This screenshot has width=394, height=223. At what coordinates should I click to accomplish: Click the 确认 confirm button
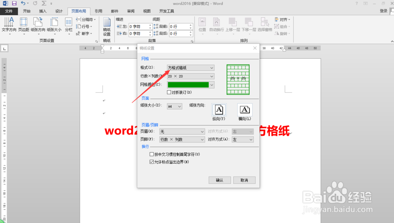click(x=219, y=180)
